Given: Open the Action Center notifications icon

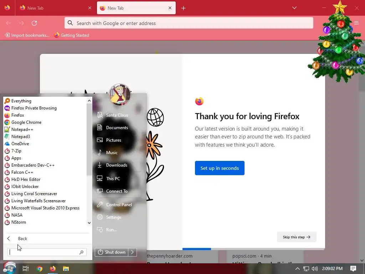Looking at the screenshot, I should 353,269.
